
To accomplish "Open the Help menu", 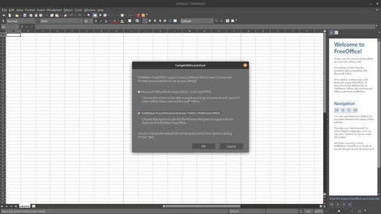I will 101,10.
